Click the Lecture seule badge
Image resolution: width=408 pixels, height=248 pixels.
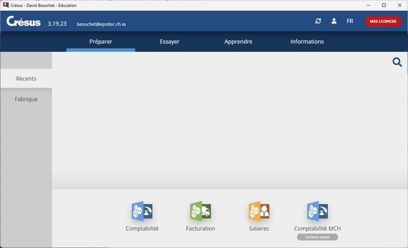tap(317, 237)
